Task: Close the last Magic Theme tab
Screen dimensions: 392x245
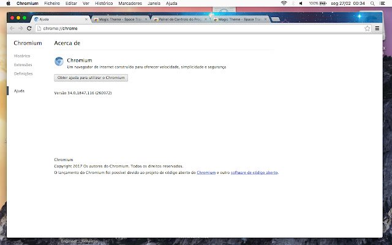Action: point(265,19)
